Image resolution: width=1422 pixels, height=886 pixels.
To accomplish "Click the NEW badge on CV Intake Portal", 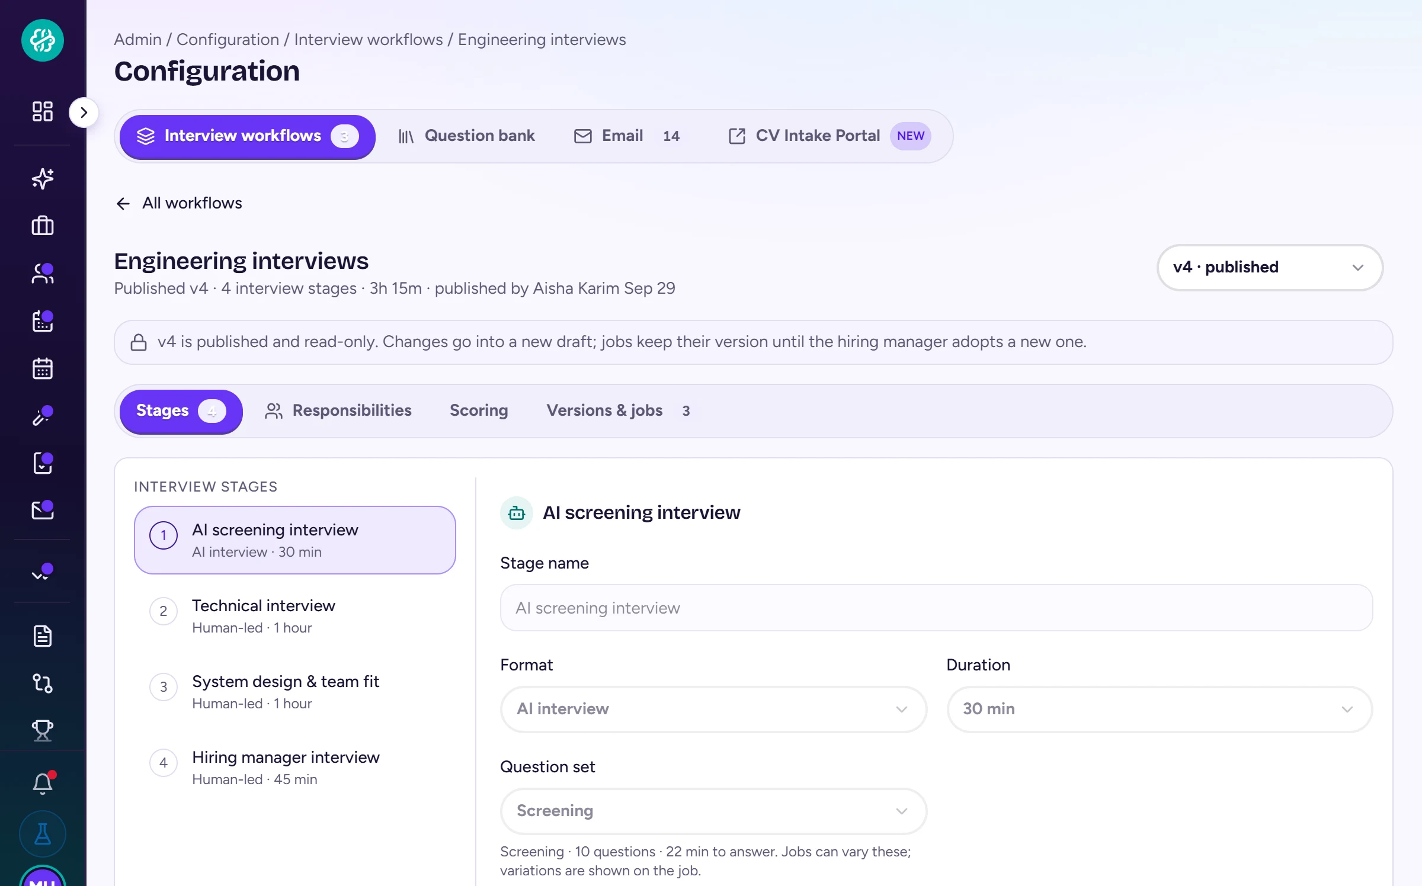I will pyautogui.click(x=911, y=136).
